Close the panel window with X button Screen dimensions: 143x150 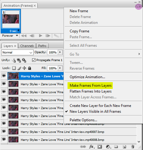click(x=140, y=2)
